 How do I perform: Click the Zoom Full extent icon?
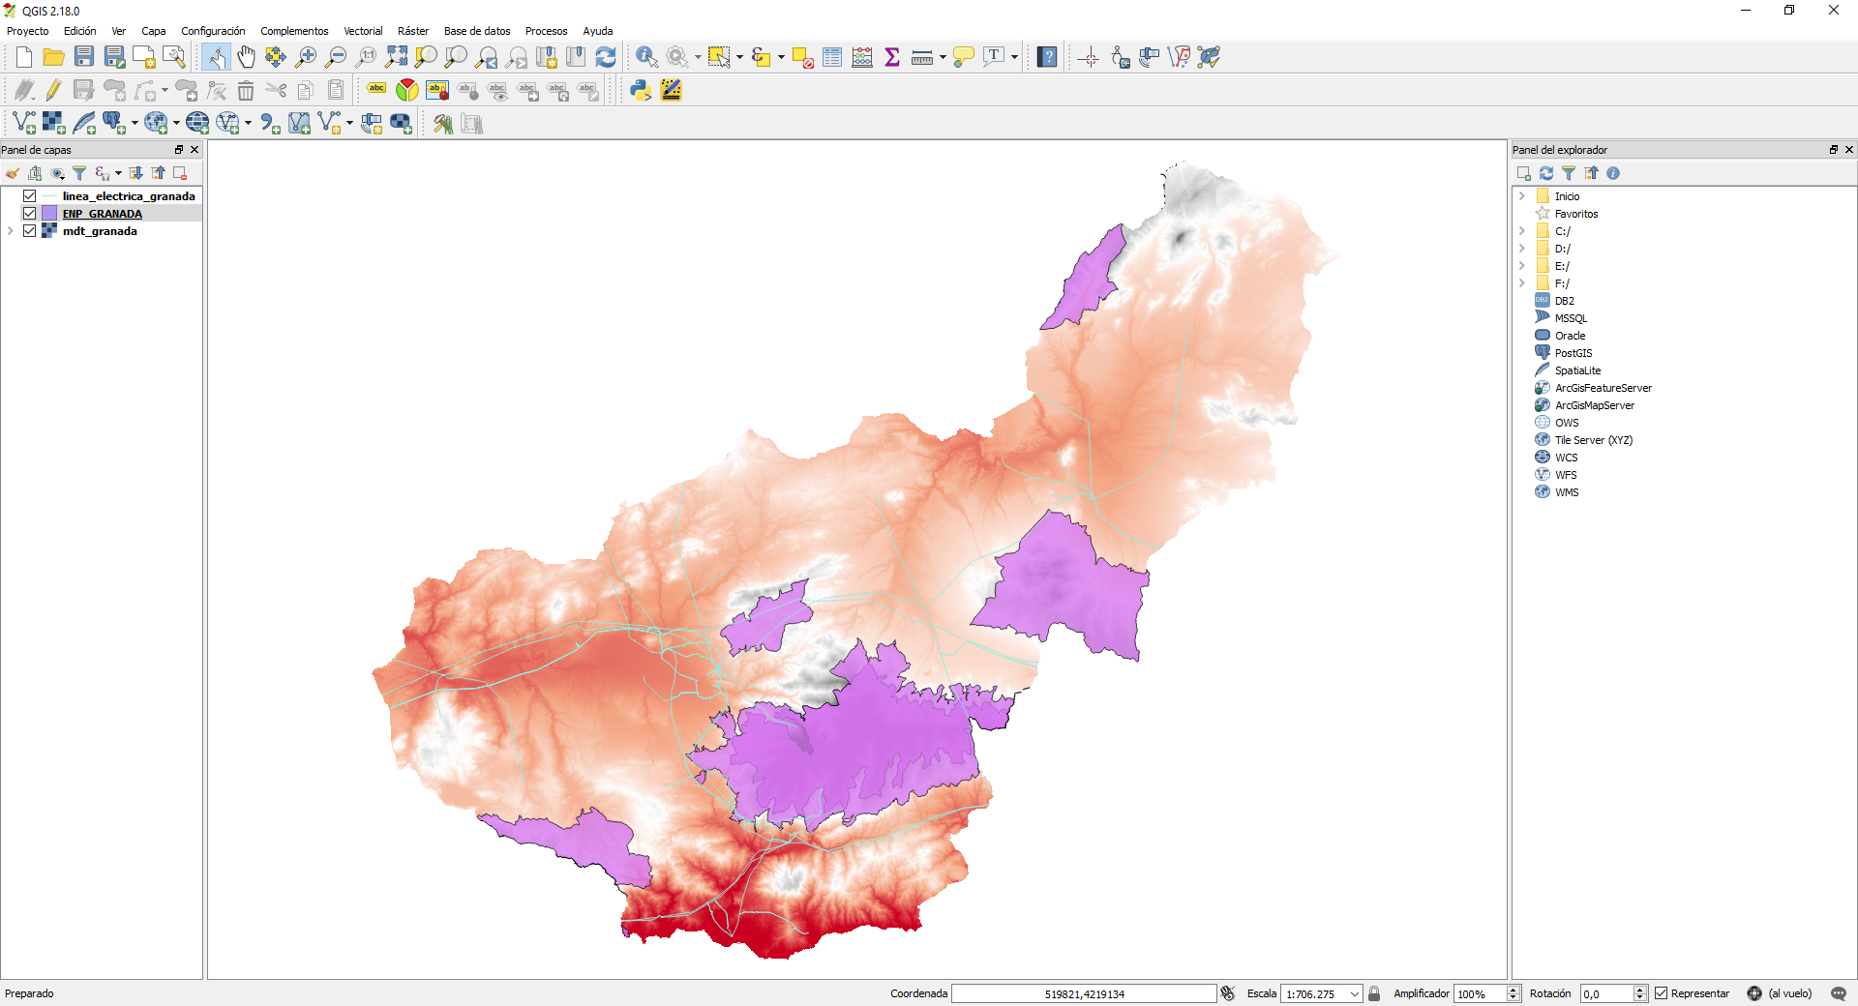click(x=396, y=57)
